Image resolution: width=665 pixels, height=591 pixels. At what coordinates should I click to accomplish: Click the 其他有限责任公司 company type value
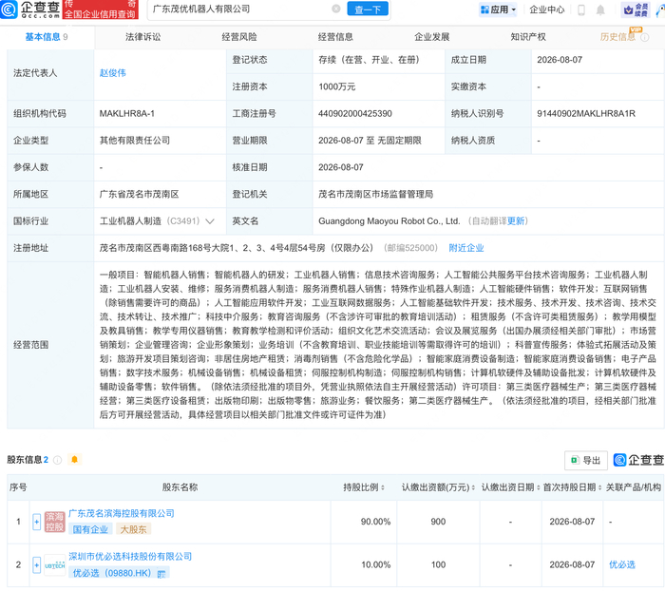[x=135, y=141]
